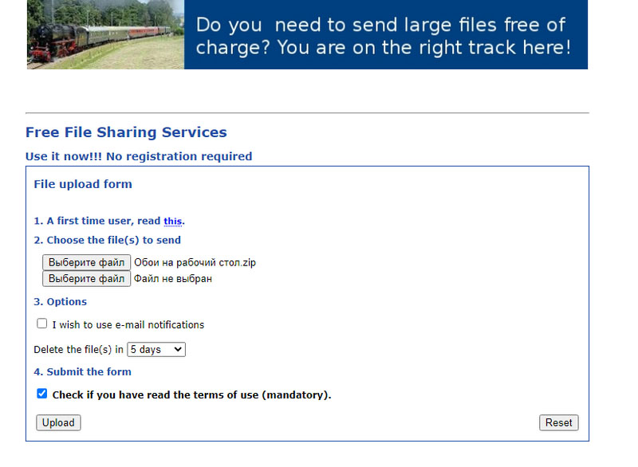The height and width of the screenshot is (467, 638).
Task: Click the '3. Options' section heading
Action: tap(61, 302)
